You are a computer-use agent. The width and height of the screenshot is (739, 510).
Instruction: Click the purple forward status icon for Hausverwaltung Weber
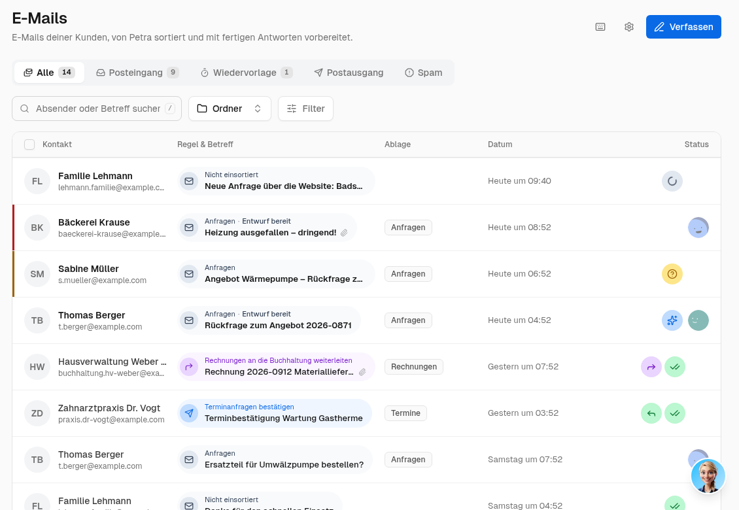[651, 367]
